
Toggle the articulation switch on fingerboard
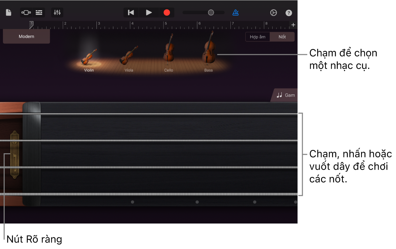coord(15,155)
